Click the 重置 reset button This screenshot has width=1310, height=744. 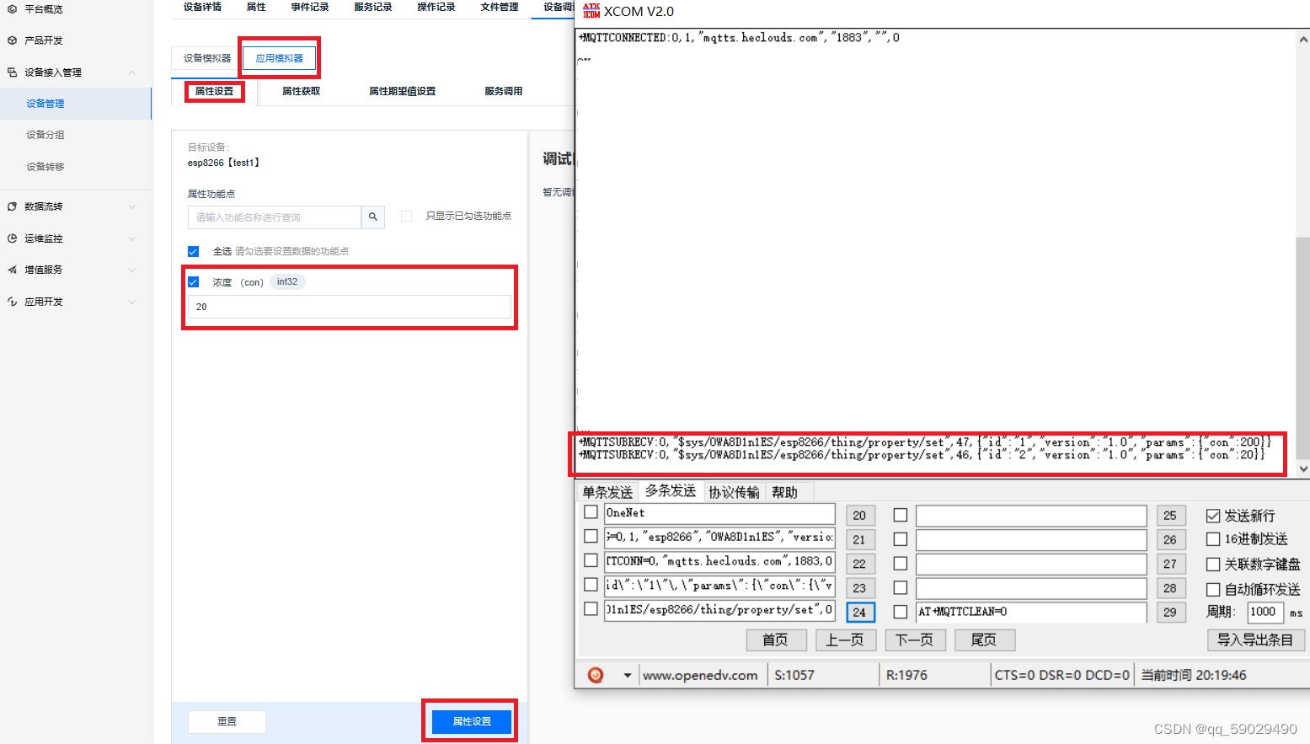[x=226, y=721]
